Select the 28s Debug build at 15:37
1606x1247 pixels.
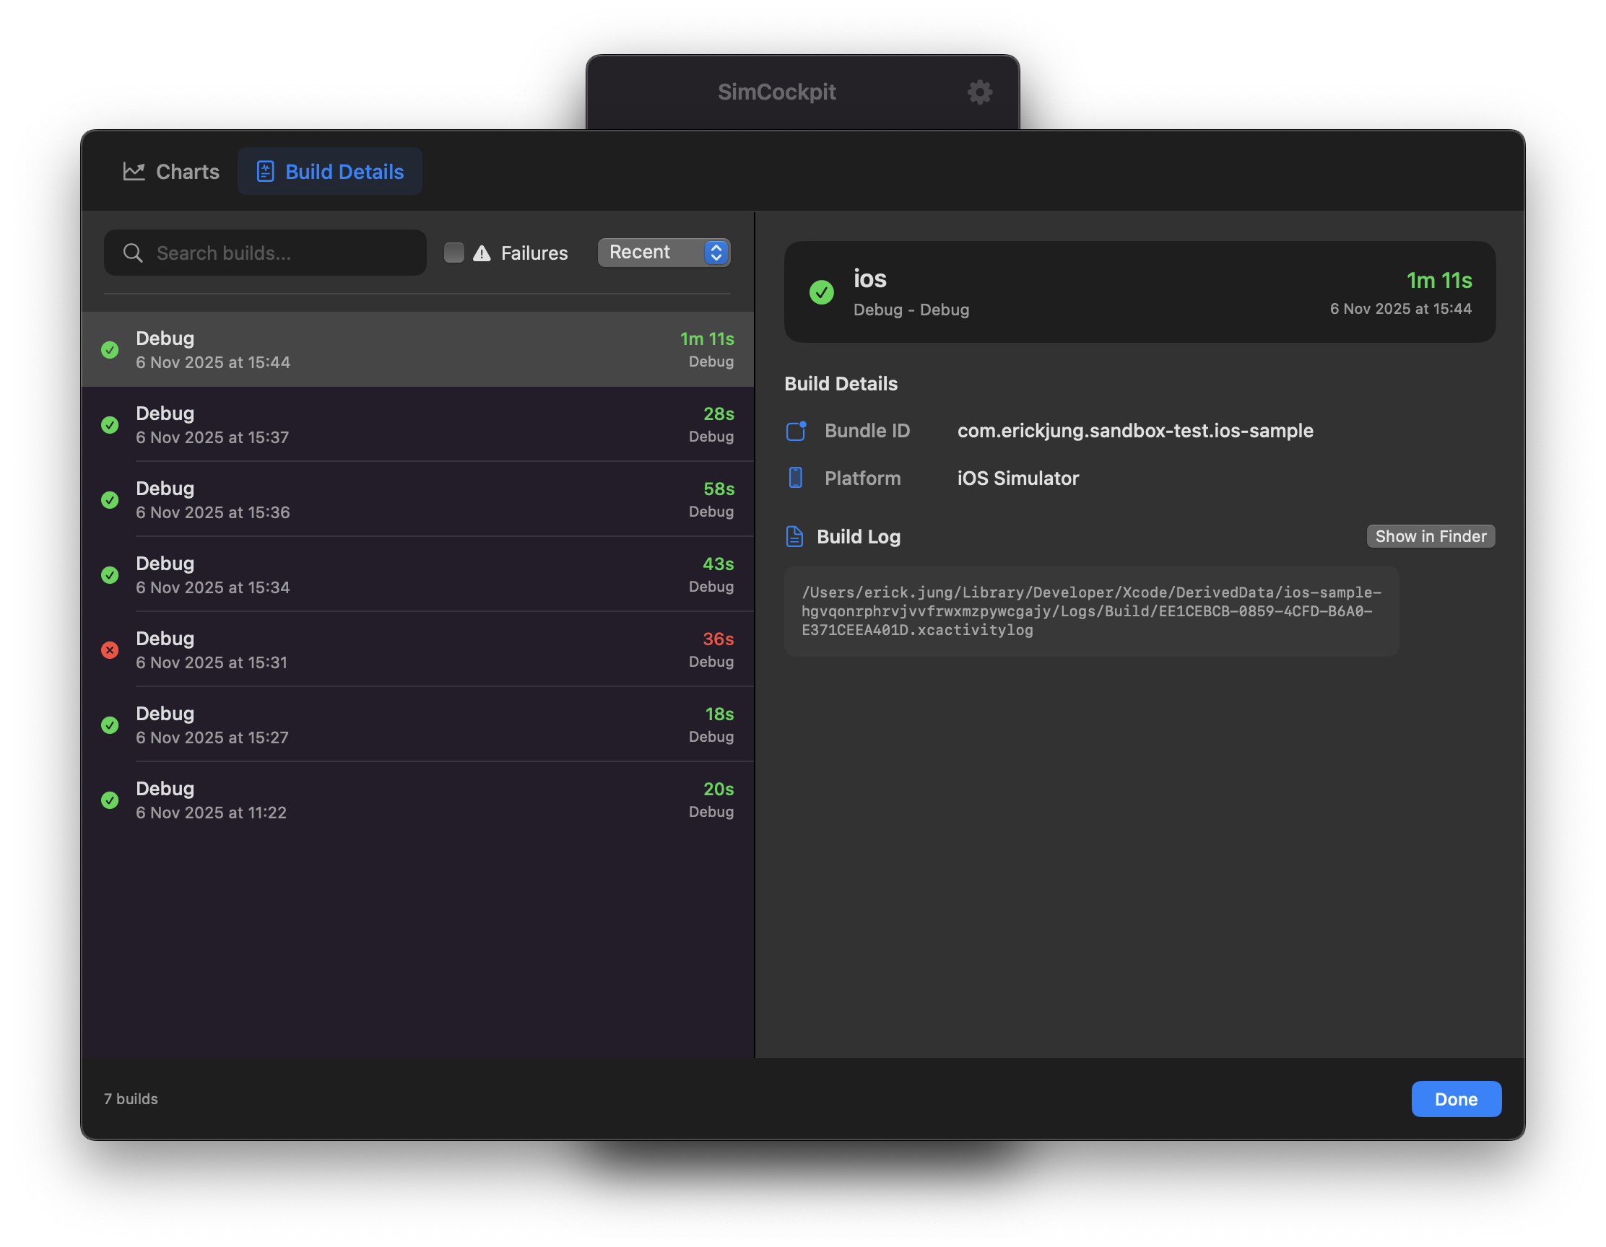click(417, 425)
